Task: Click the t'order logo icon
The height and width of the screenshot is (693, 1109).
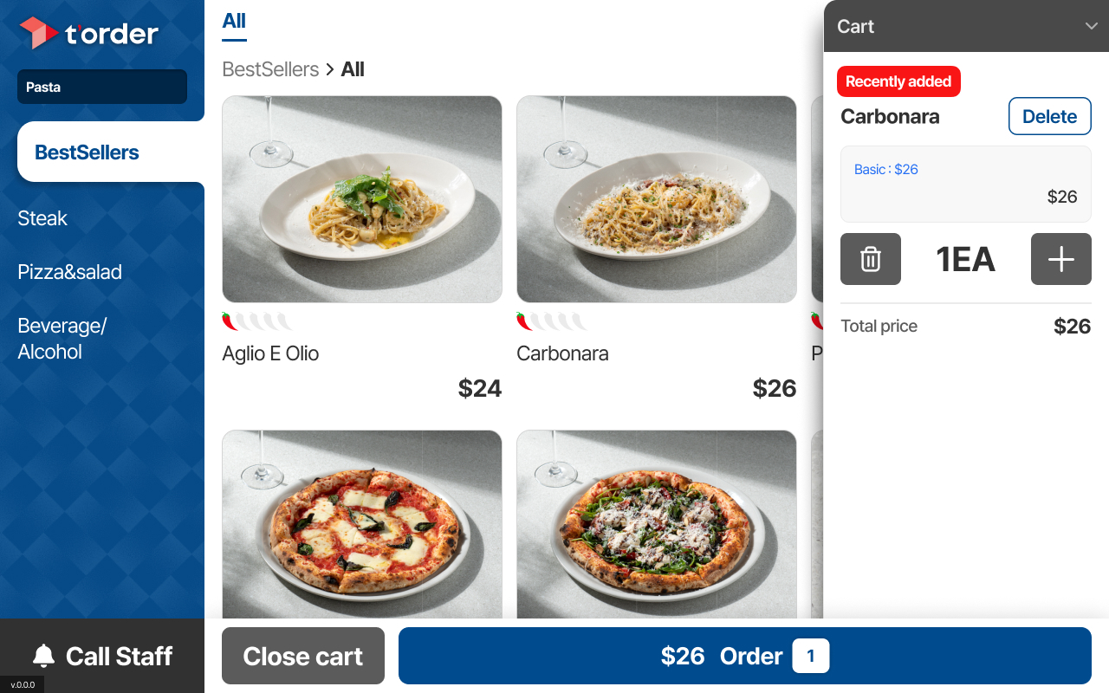Action: [38, 33]
